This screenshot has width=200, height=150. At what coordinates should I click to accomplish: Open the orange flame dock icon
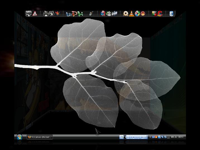pos(57,13)
